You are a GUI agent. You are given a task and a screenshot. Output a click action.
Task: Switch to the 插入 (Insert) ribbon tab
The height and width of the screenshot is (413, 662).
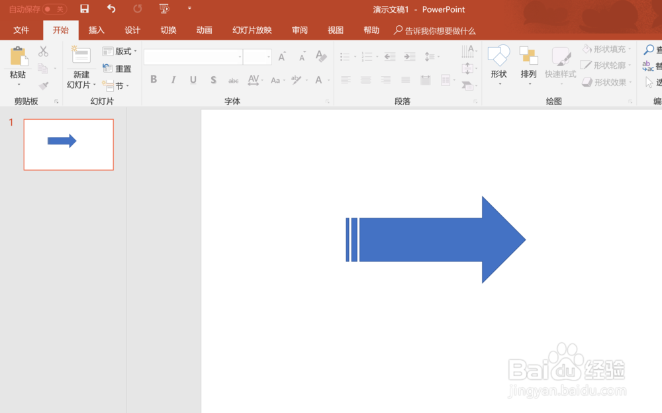tap(96, 30)
